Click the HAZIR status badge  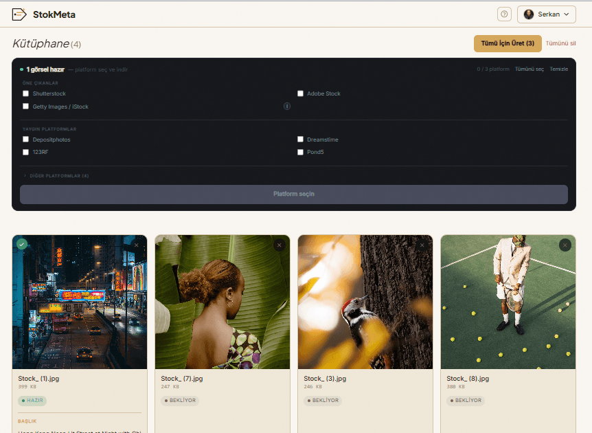pyautogui.click(x=32, y=401)
